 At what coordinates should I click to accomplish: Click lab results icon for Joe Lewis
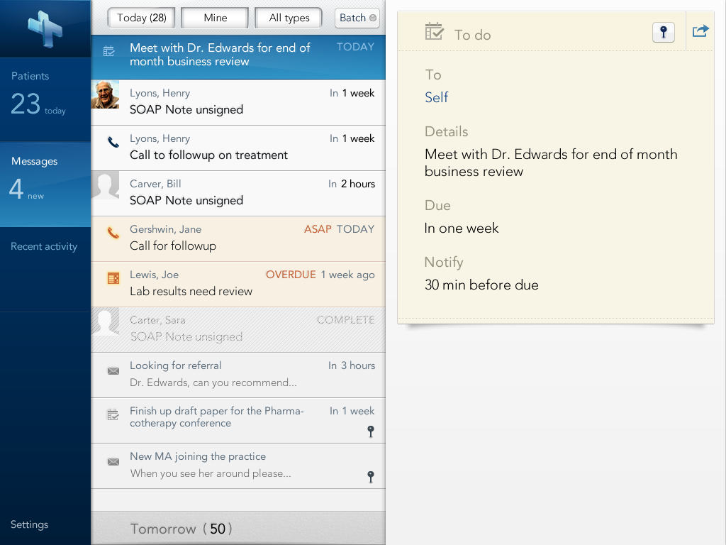[113, 278]
